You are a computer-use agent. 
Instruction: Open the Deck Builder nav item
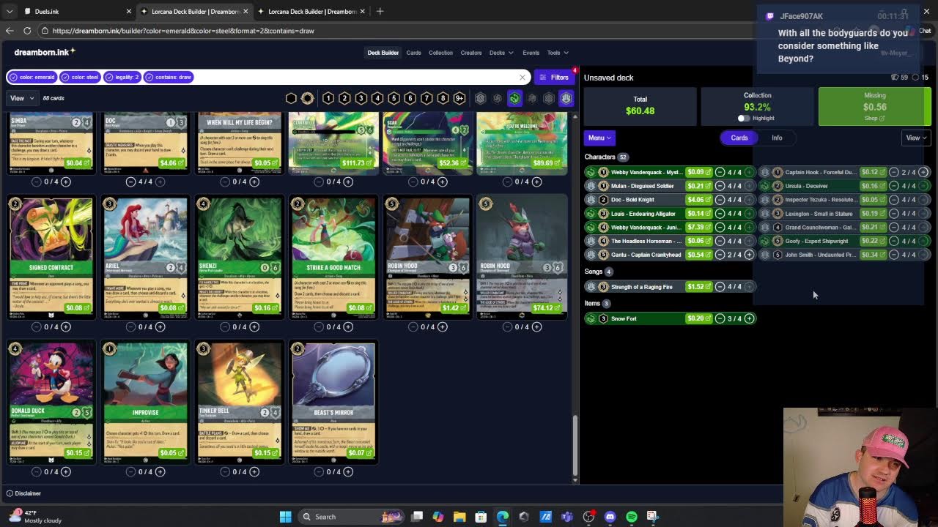383,53
